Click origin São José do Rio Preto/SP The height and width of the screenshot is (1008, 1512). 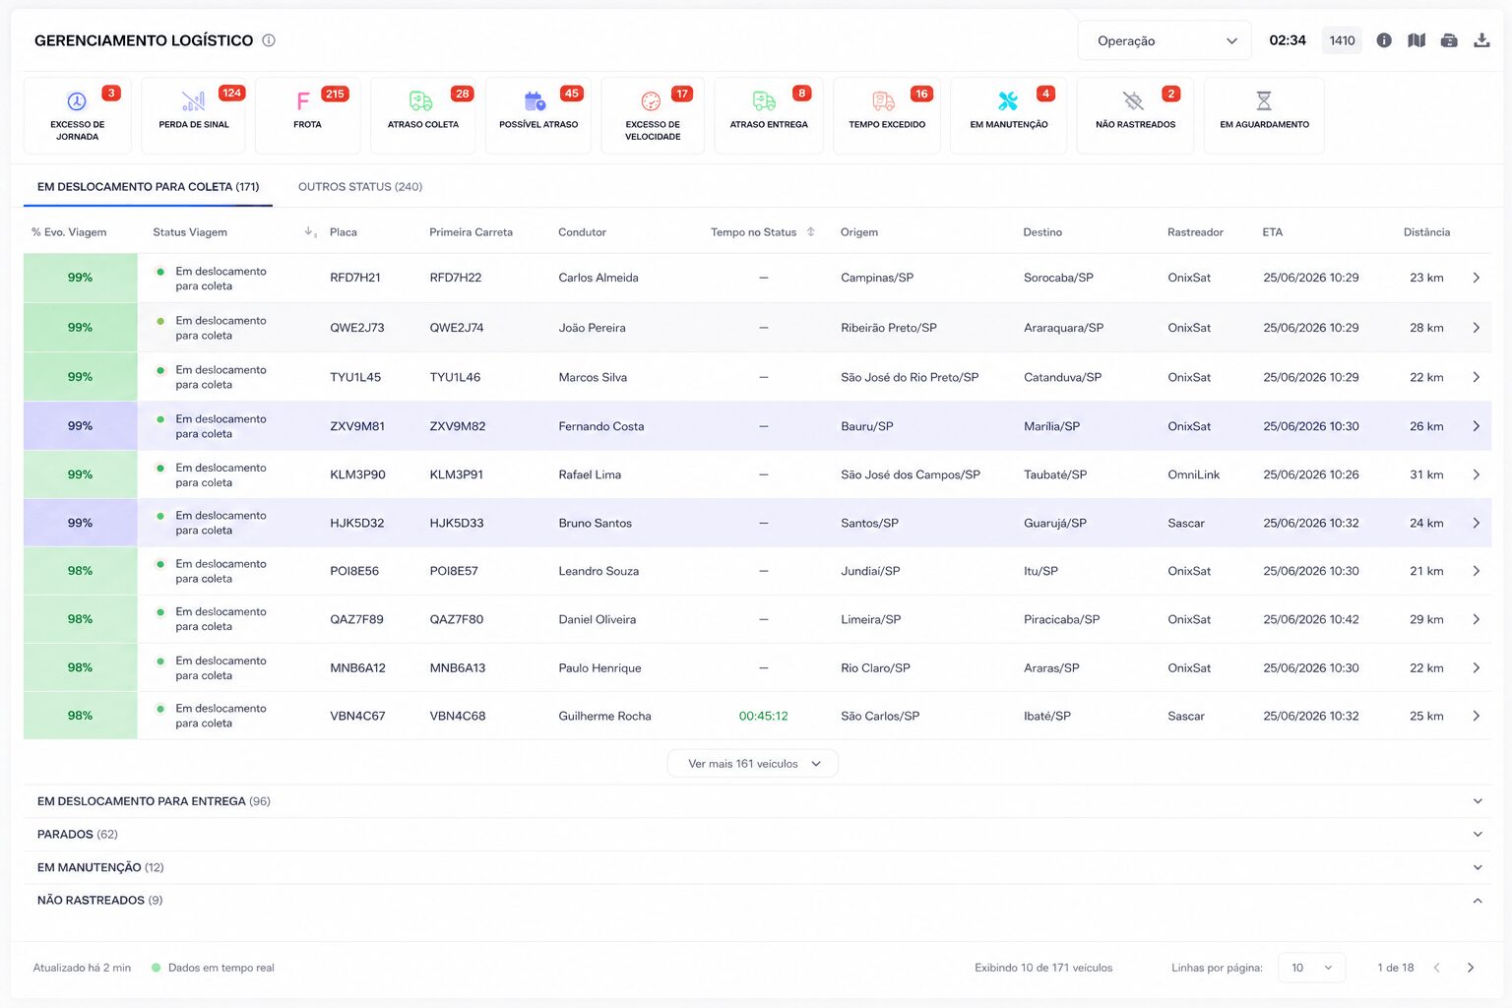[x=910, y=377]
